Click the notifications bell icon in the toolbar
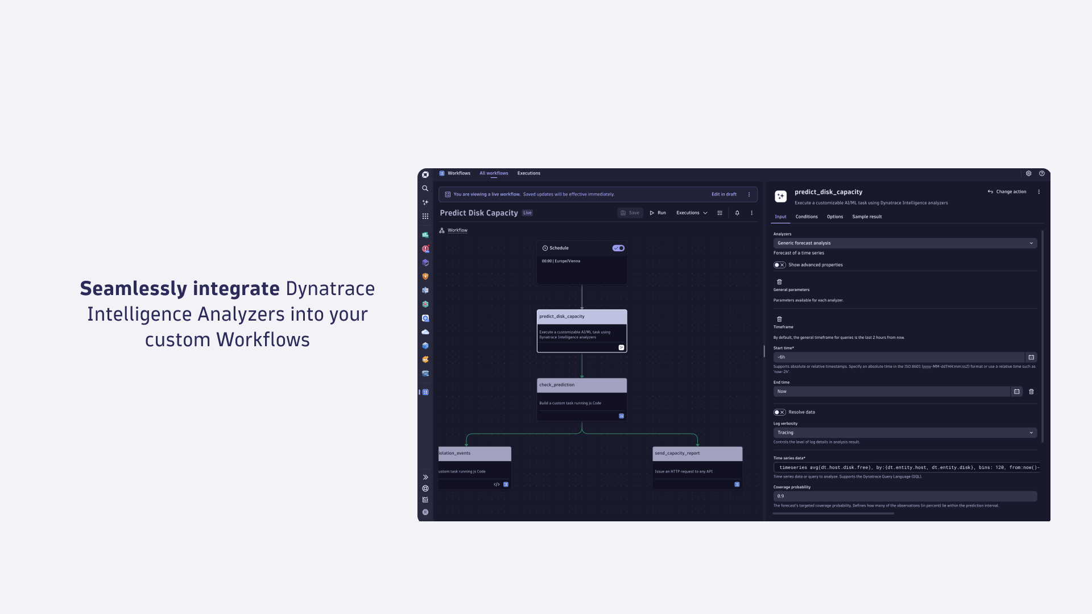Screen dimensions: 1092x614 [x=737, y=213]
